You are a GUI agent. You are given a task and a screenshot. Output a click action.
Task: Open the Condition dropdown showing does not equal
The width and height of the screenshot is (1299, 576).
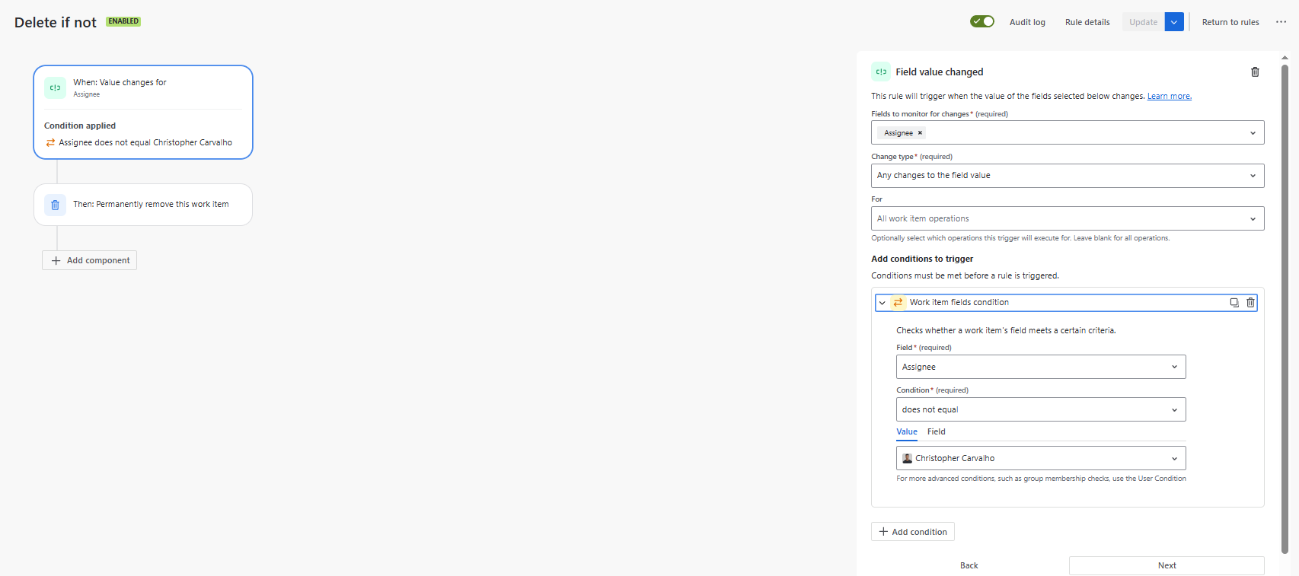pos(1041,409)
